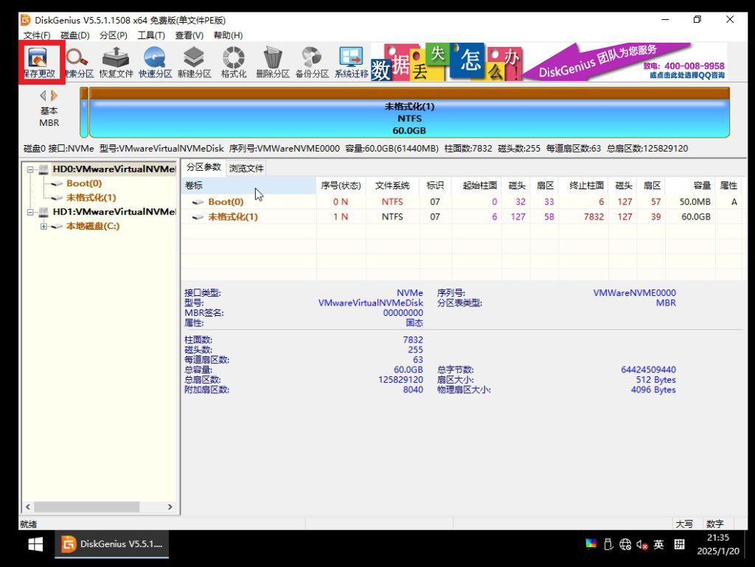This screenshot has height=567, width=755.
Task: Select the 未格式化(1) row in partition table
Action: coord(232,217)
